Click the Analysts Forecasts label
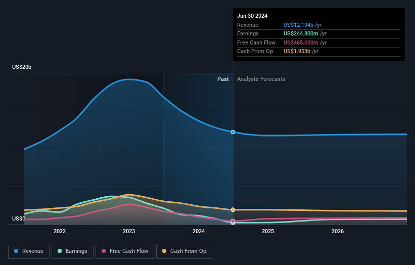The width and height of the screenshot is (415, 265). (261, 79)
